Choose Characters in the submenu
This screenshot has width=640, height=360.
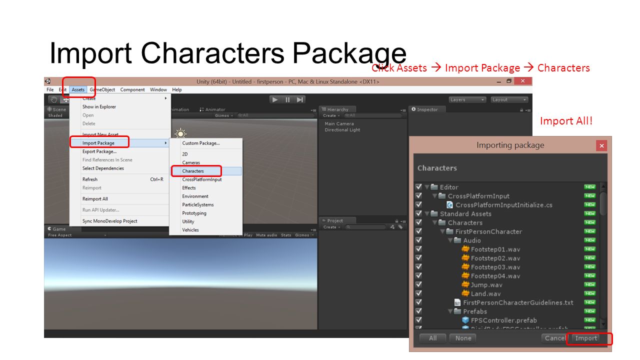point(205,171)
